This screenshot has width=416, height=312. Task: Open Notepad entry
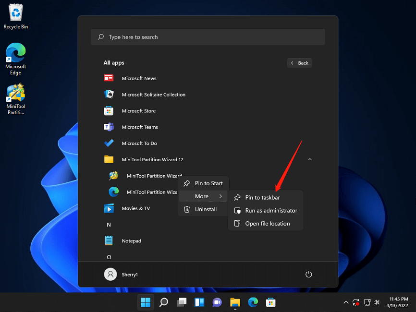point(131,240)
